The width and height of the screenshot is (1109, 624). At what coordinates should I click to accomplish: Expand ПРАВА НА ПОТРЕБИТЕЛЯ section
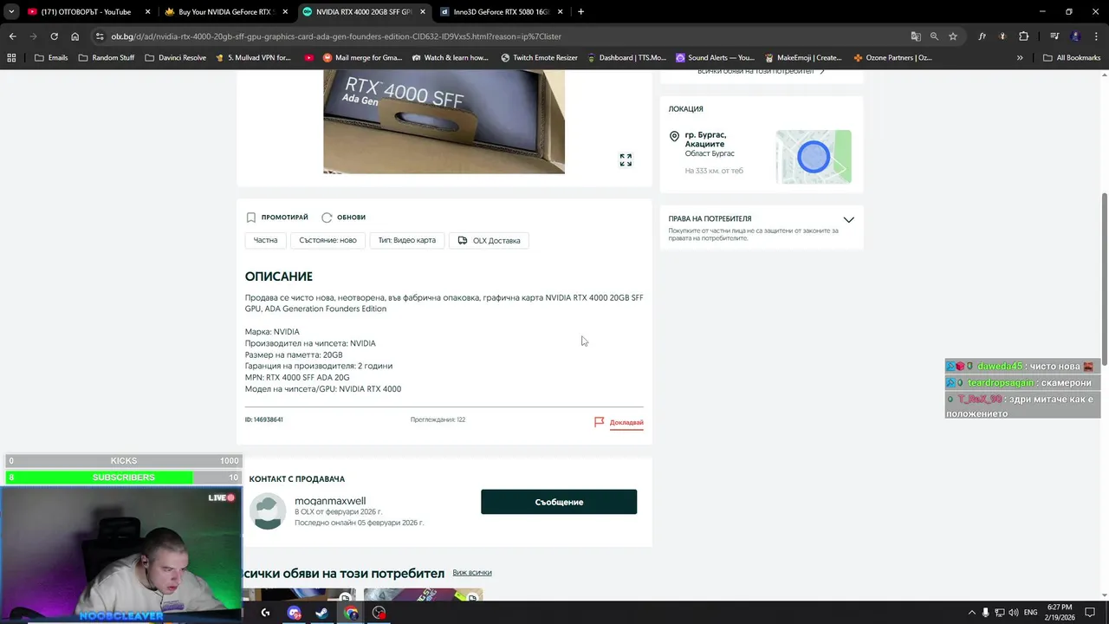848,220
